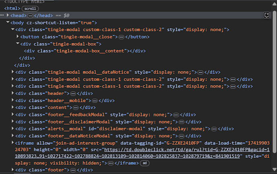Click ellipsis badge in content div row
Viewport: 277px width, 174px height.
(76, 107)
